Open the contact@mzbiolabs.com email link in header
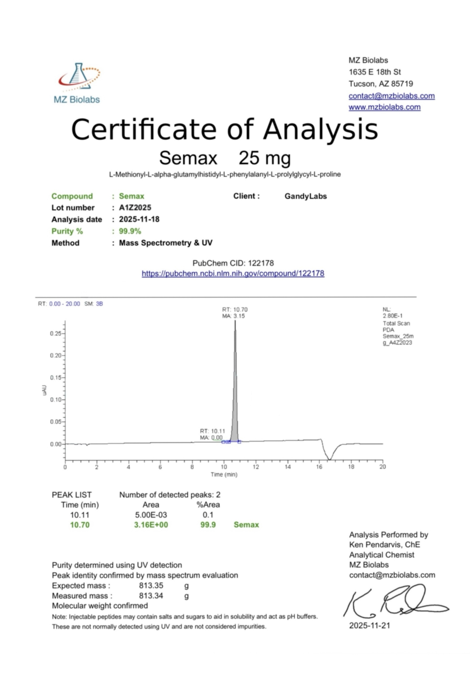 pyautogui.click(x=391, y=96)
